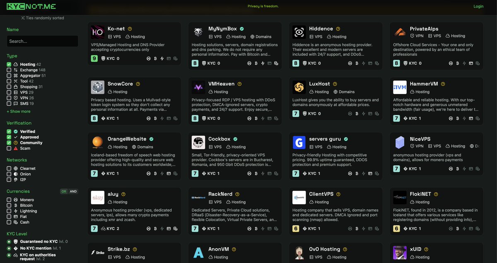Open the xUID purple avatar logo
Screen dimensions: 497x263
point(400,253)
